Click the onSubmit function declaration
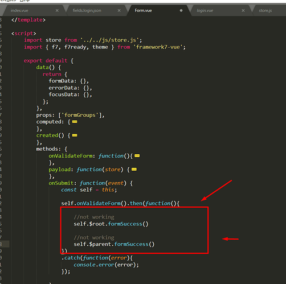Screen dimensions: 286x284 click(91, 183)
